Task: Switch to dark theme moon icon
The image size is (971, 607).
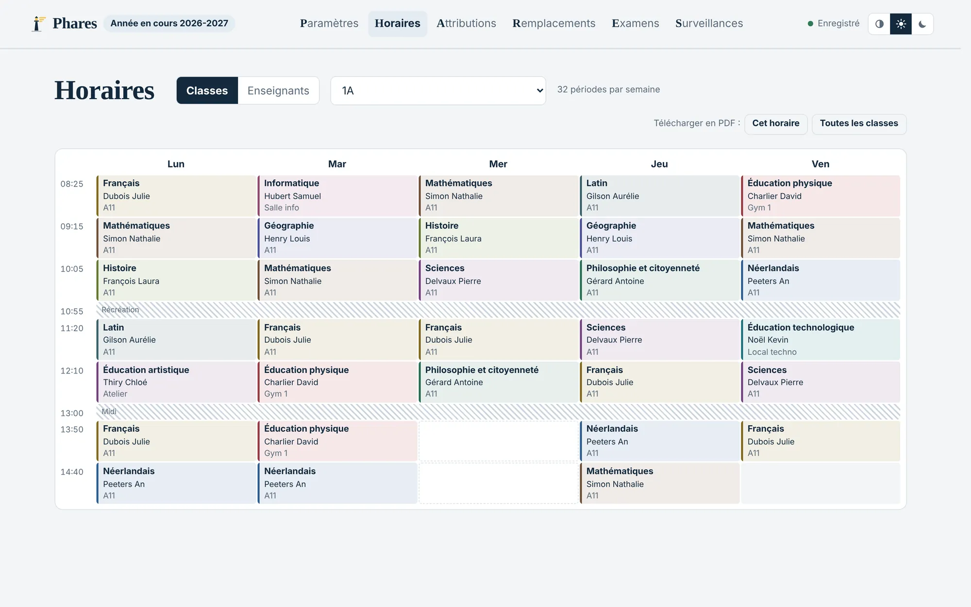Action: tap(922, 24)
